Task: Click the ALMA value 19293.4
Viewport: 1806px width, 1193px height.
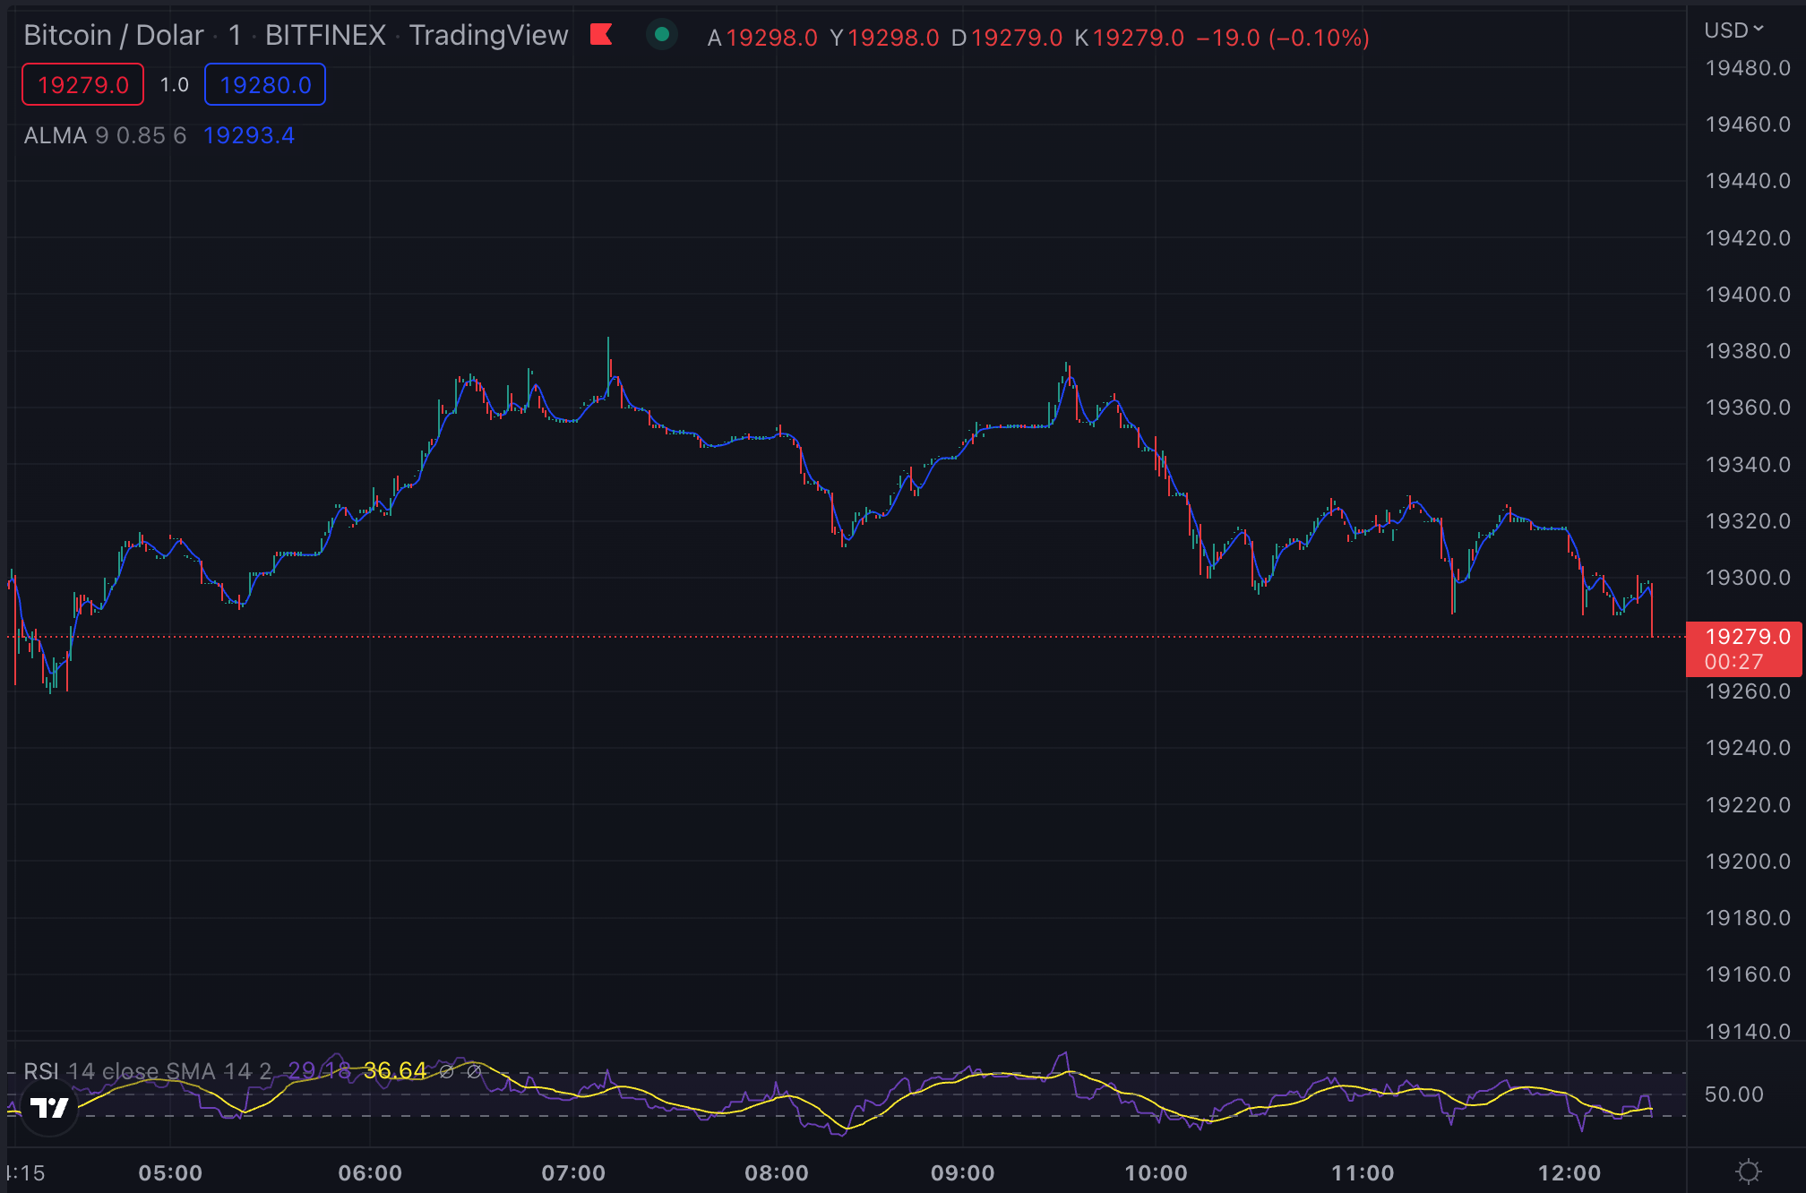Action: pyautogui.click(x=249, y=135)
